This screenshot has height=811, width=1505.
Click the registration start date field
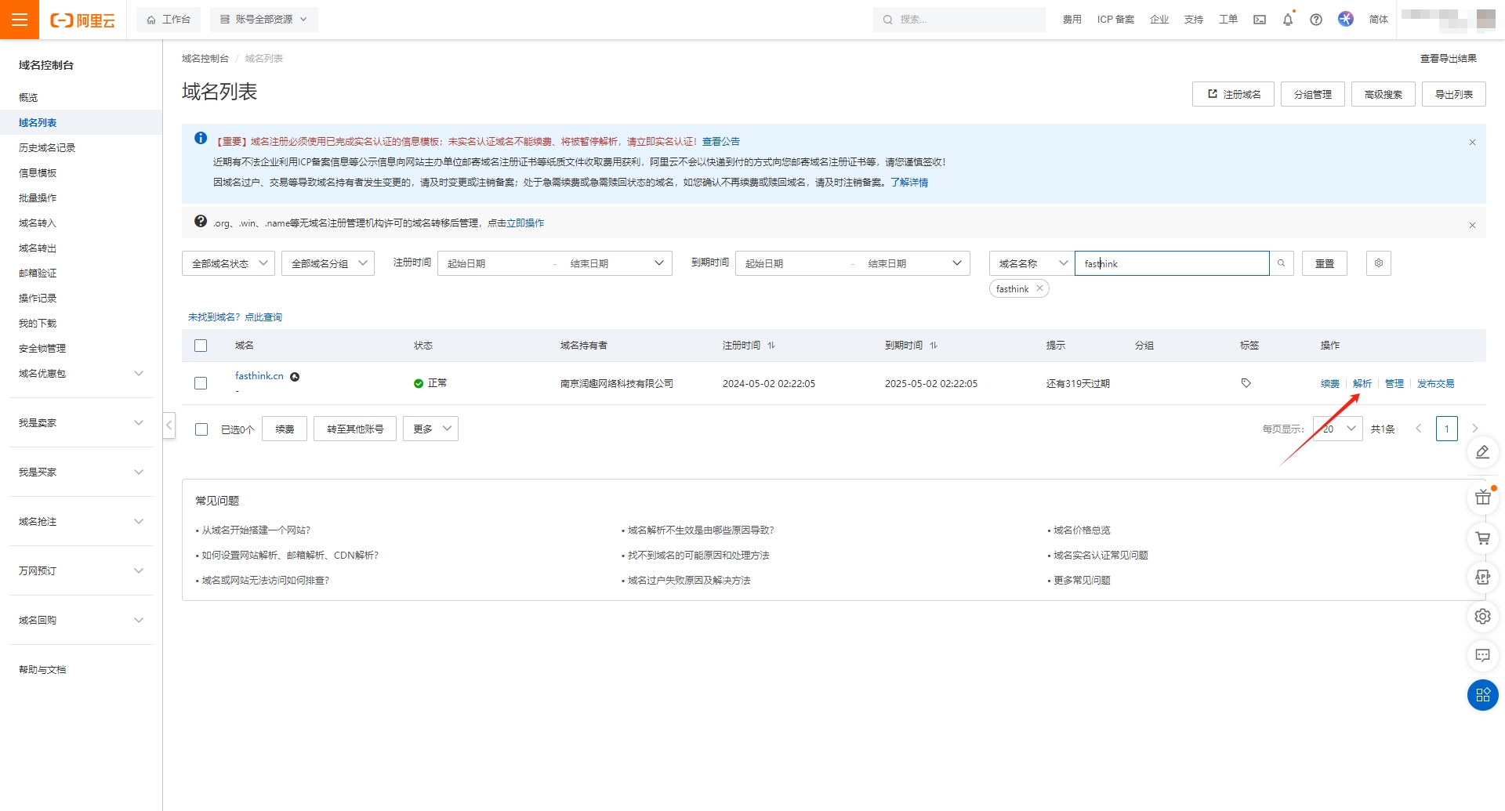(x=494, y=263)
